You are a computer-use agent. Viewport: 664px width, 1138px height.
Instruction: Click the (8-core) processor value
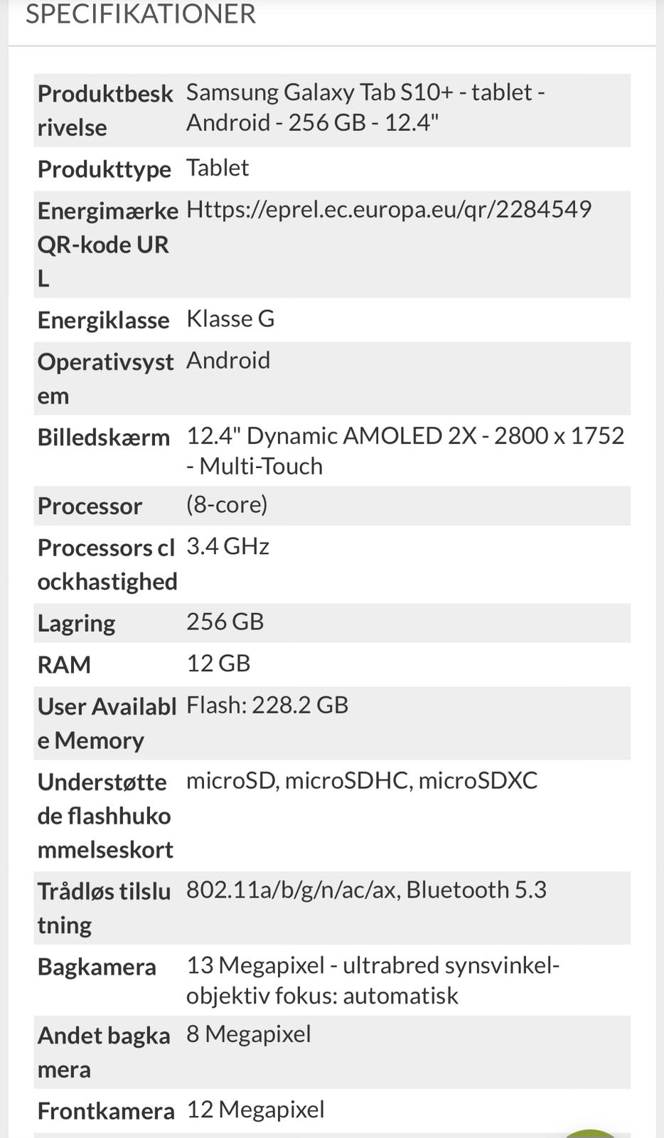pyautogui.click(x=227, y=504)
